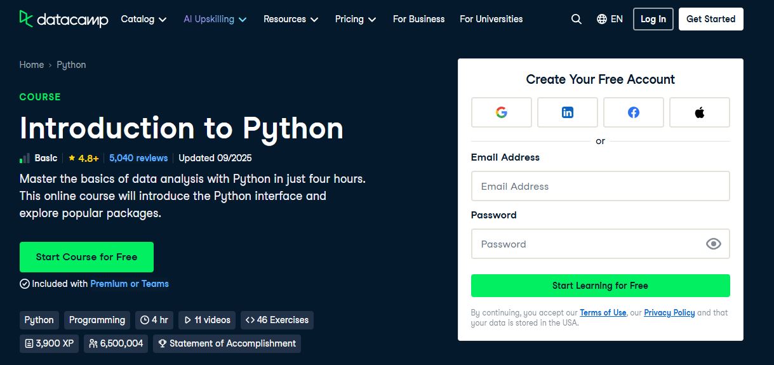Open the 5,040 reviews link
This screenshot has width=774, height=365.
138,158
